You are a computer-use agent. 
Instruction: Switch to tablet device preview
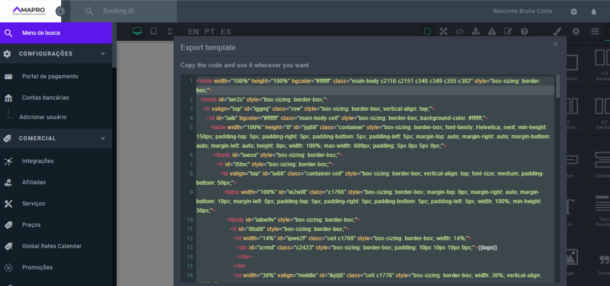[153, 31]
